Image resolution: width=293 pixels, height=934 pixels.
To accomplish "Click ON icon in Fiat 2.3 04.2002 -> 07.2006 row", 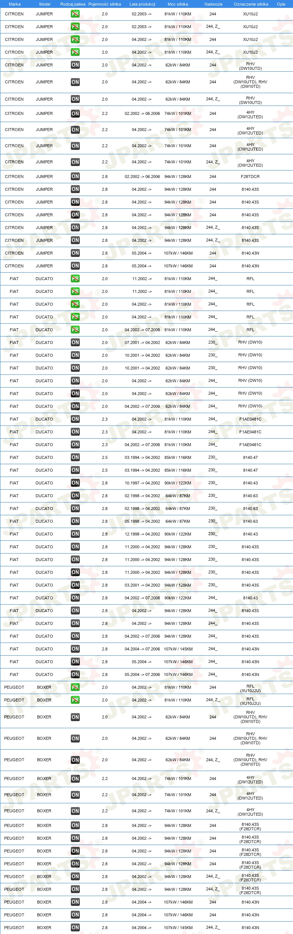I will click(x=75, y=445).
